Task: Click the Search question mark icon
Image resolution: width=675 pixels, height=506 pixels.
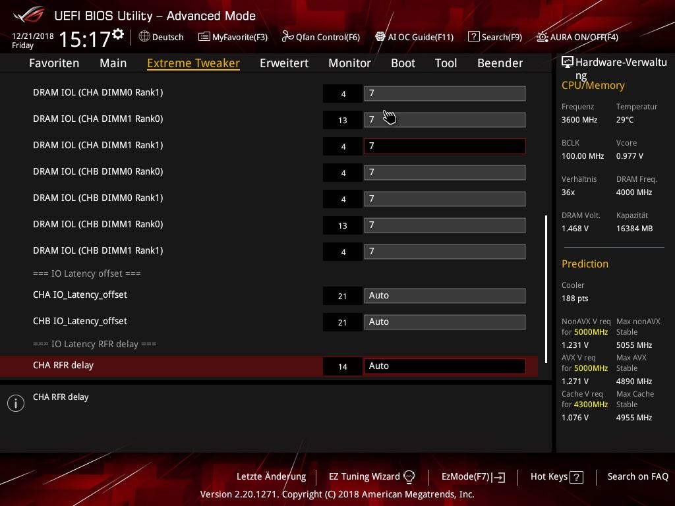Action: pos(473,37)
